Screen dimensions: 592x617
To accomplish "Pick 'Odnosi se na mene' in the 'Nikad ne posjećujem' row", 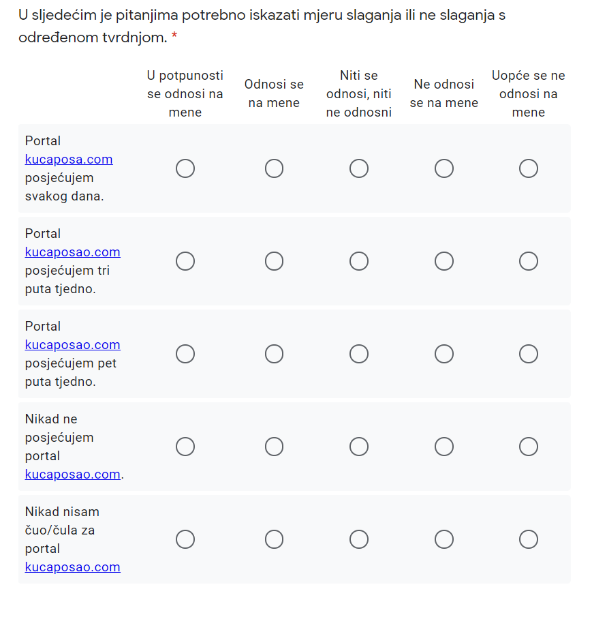I will (x=274, y=447).
